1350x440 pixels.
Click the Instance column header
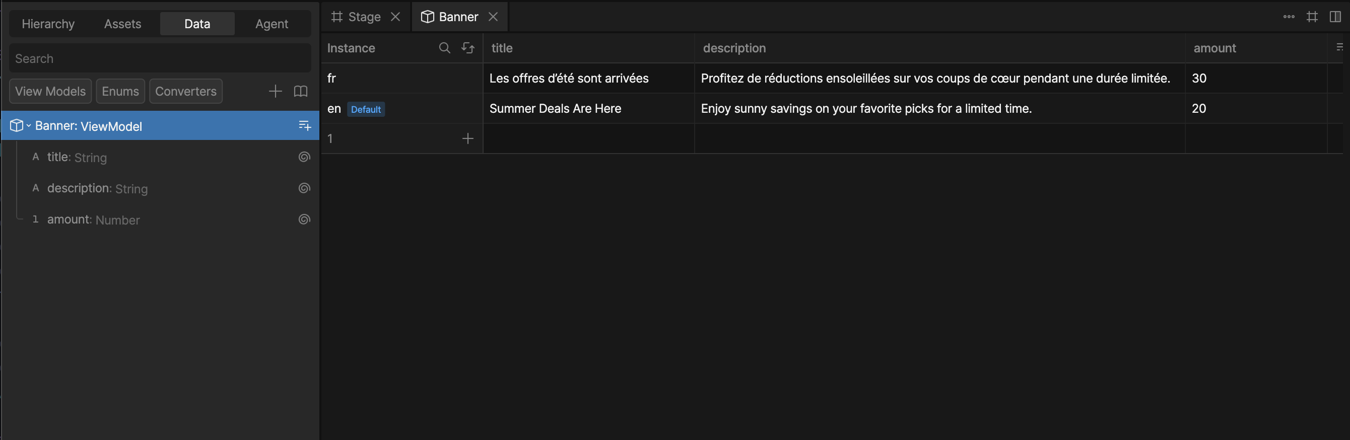(351, 48)
